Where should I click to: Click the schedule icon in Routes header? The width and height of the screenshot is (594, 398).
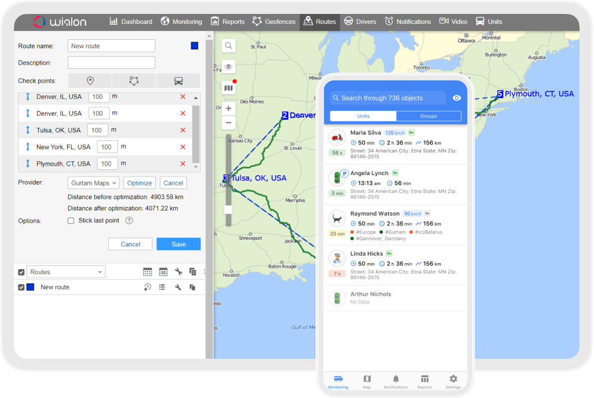pos(147,272)
